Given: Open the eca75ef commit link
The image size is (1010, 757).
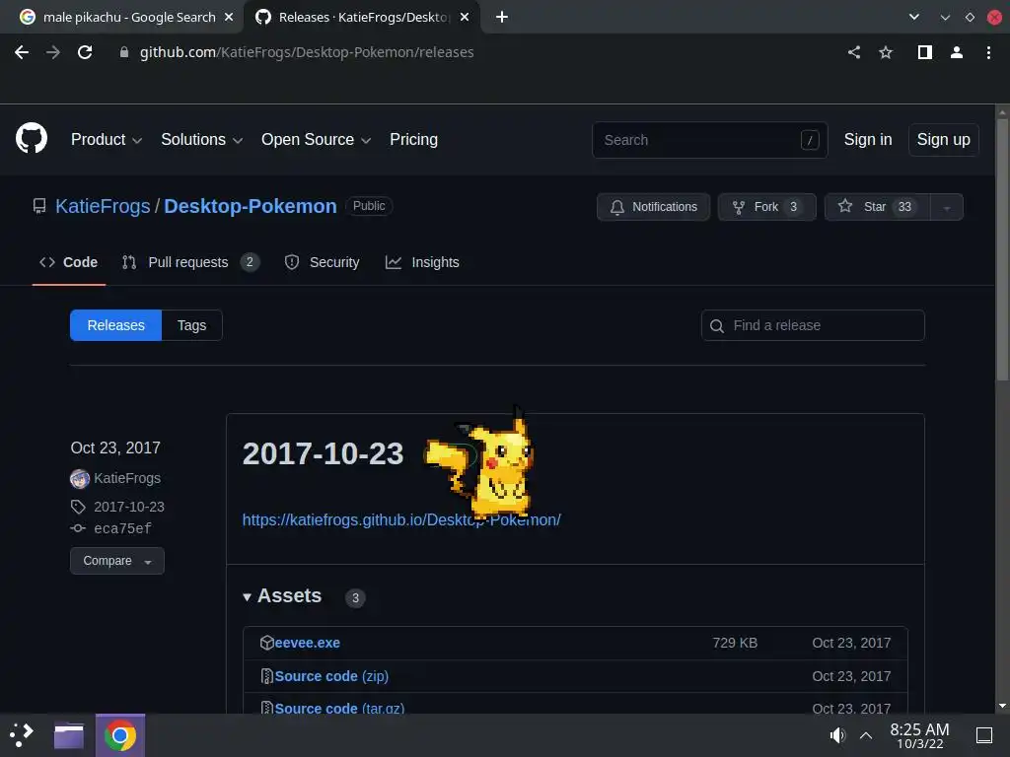Looking at the screenshot, I should pyautogui.click(x=122, y=528).
